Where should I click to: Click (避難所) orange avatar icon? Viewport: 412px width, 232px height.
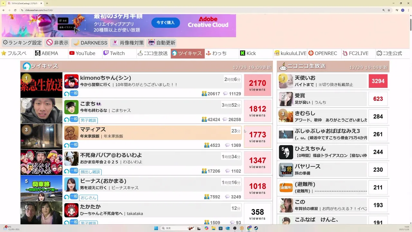tap(286, 188)
